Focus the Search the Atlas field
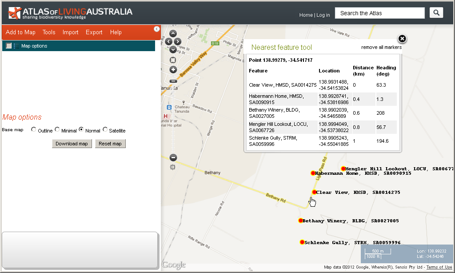455x273 pixels. pyautogui.click(x=379, y=13)
